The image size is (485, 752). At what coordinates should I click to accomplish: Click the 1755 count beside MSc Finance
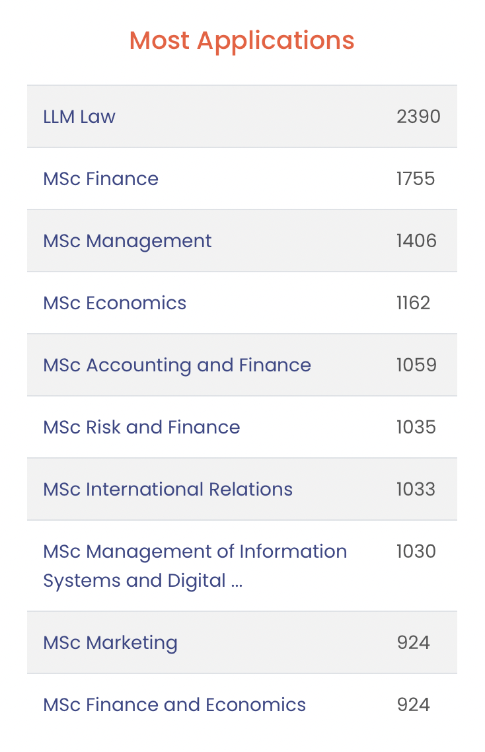(x=416, y=179)
